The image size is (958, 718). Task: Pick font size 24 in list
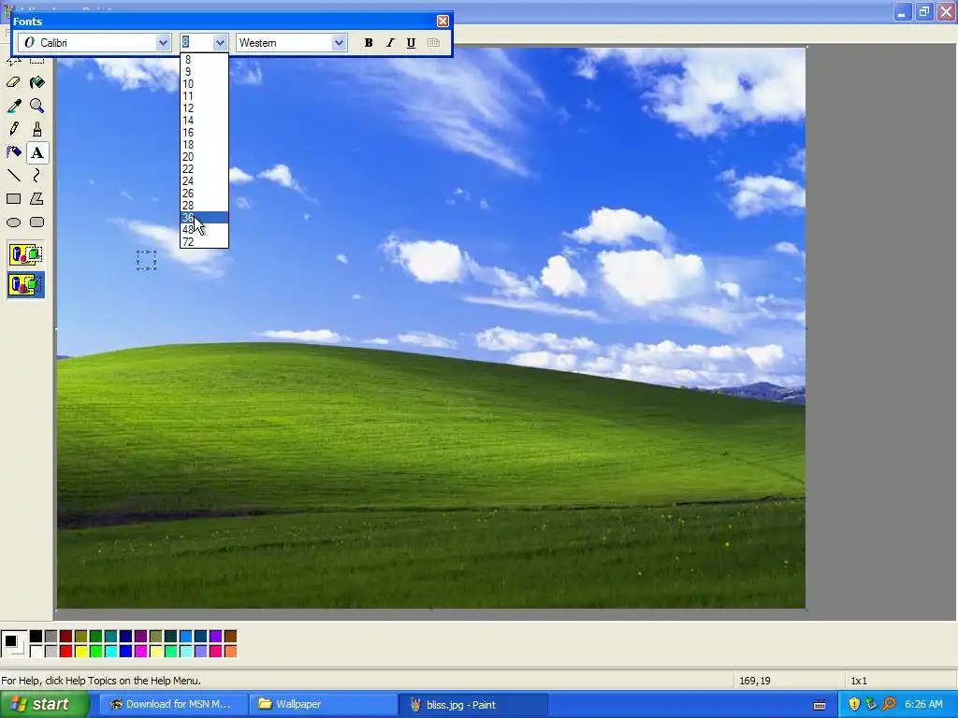click(x=204, y=181)
